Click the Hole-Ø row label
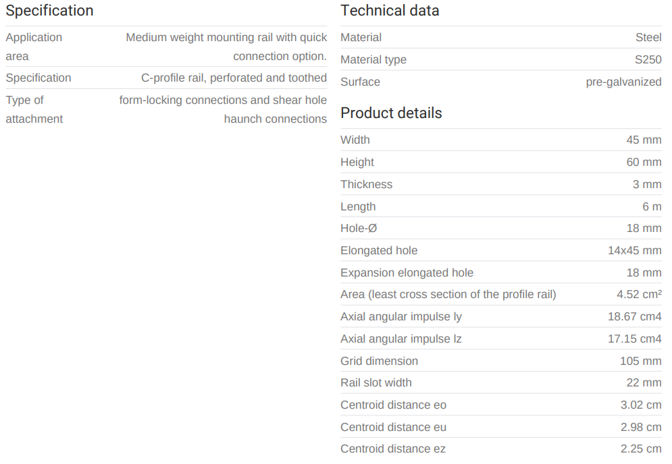Screen dimensions: 672x464 pyautogui.click(x=359, y=229)
